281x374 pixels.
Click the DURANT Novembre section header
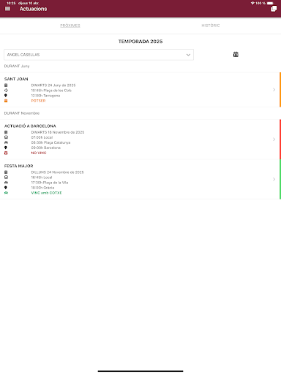click(22, 113)
